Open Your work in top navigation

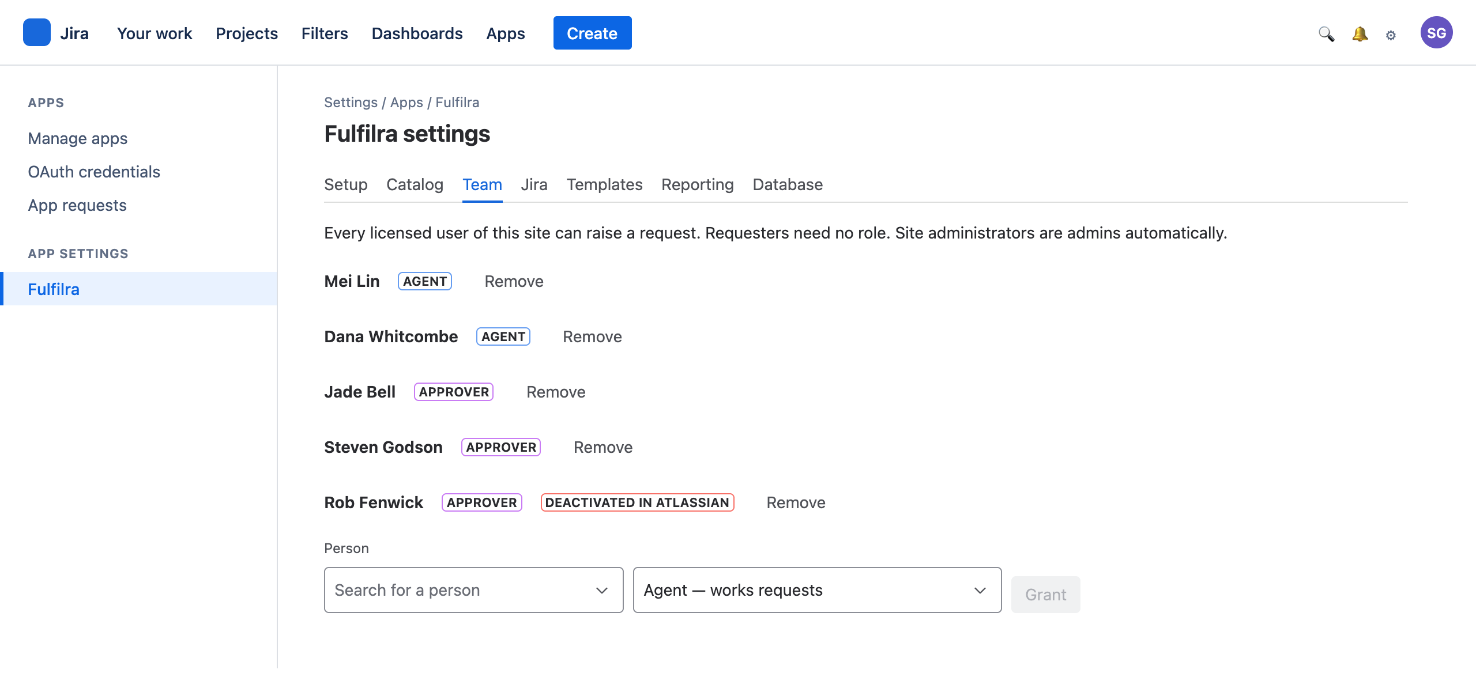(155, 33)
